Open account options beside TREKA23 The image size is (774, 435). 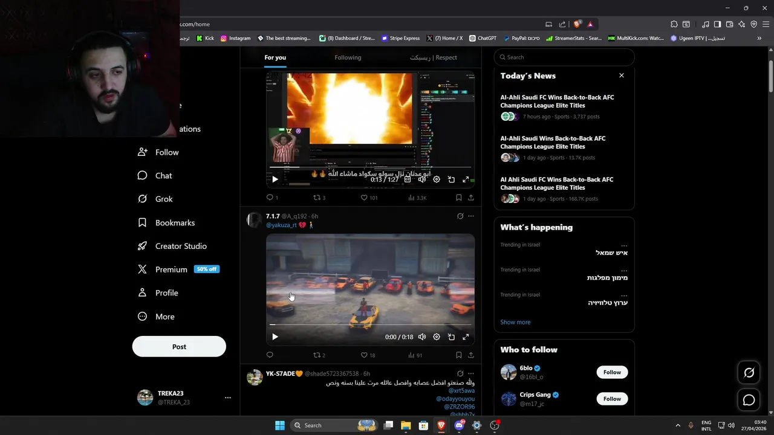(227, 398)
